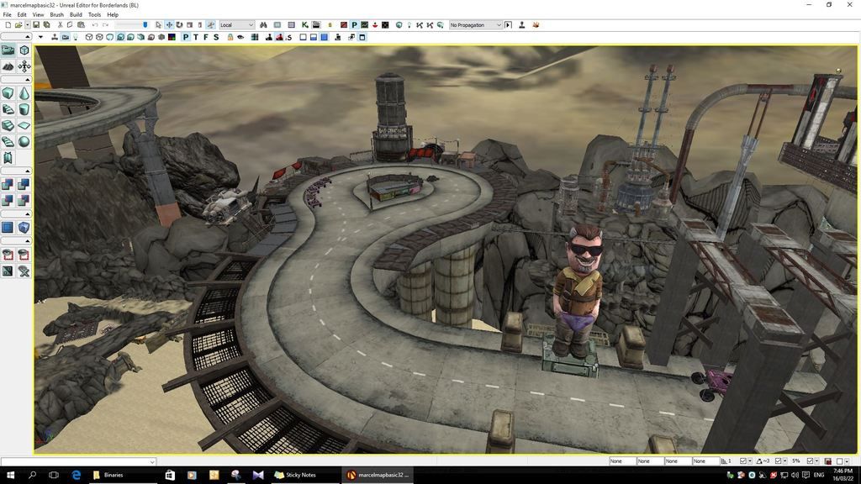Click the CSG Add icon
Viewport: 861px width, 484px height.
tap(8, 184)
